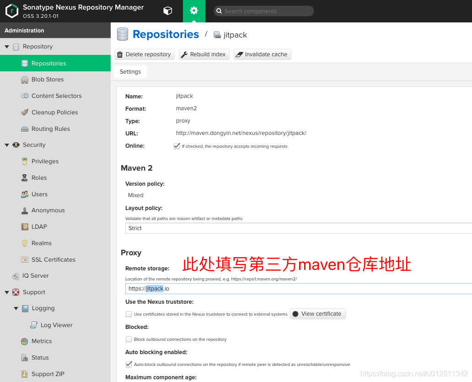Open the Administration gear icon in header

(x=194, y=11)
